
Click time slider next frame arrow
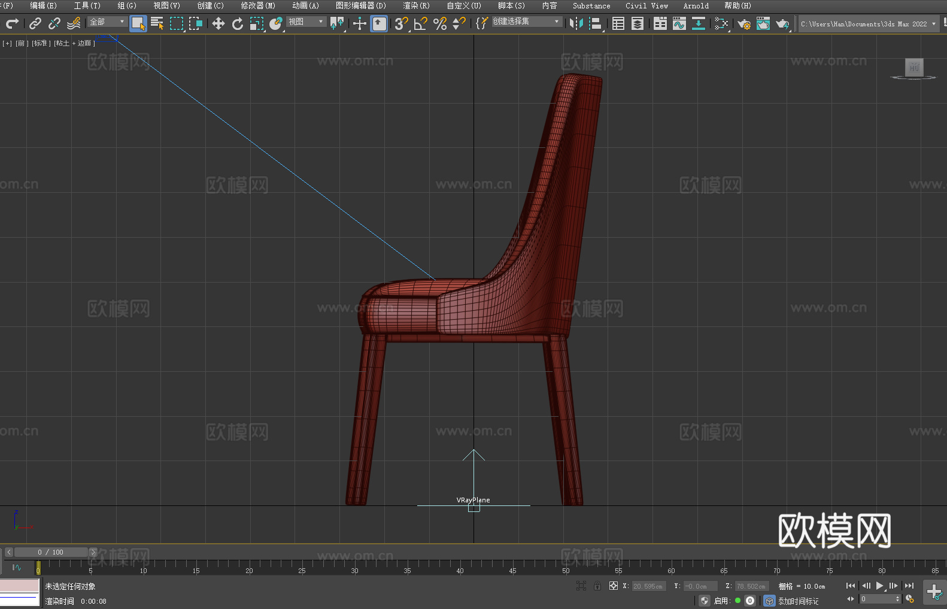tap(93, 552)
